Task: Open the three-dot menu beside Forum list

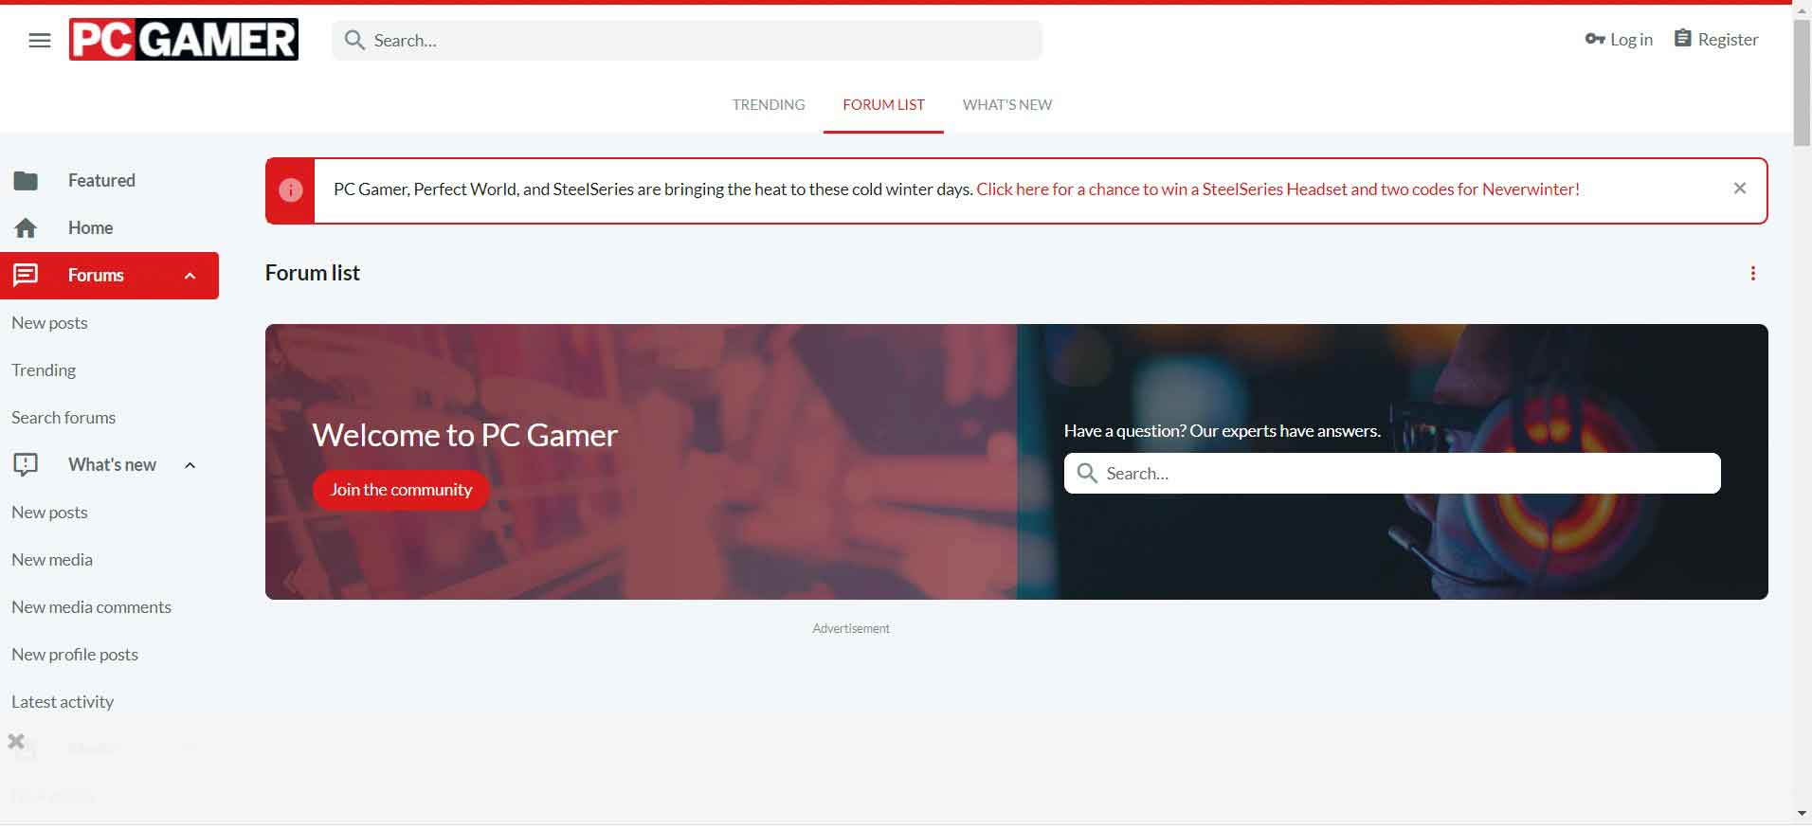Action: pos(1753,274)
